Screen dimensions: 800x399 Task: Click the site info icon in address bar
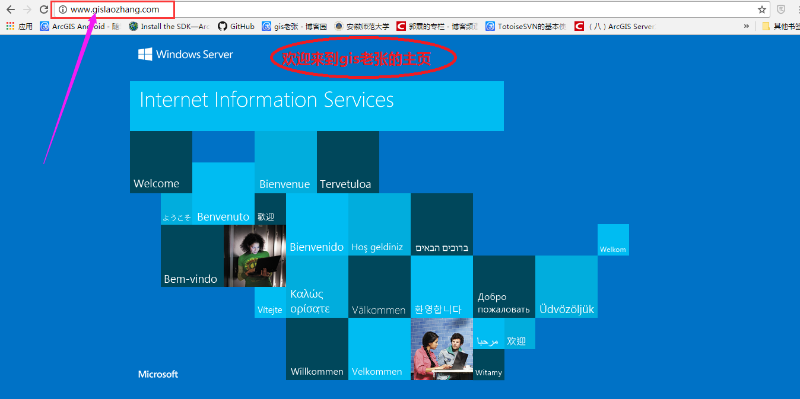(x=63, y=9)
